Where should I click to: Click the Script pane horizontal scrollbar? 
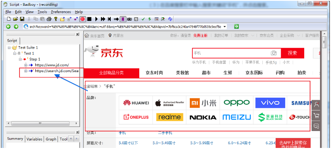40,123
